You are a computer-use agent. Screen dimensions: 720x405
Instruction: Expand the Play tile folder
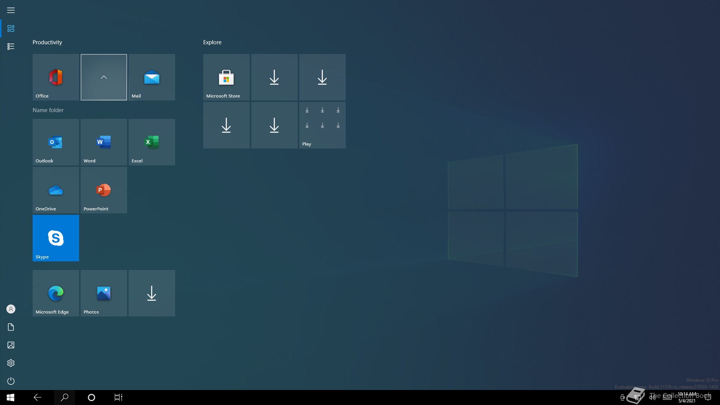(322, 125)
